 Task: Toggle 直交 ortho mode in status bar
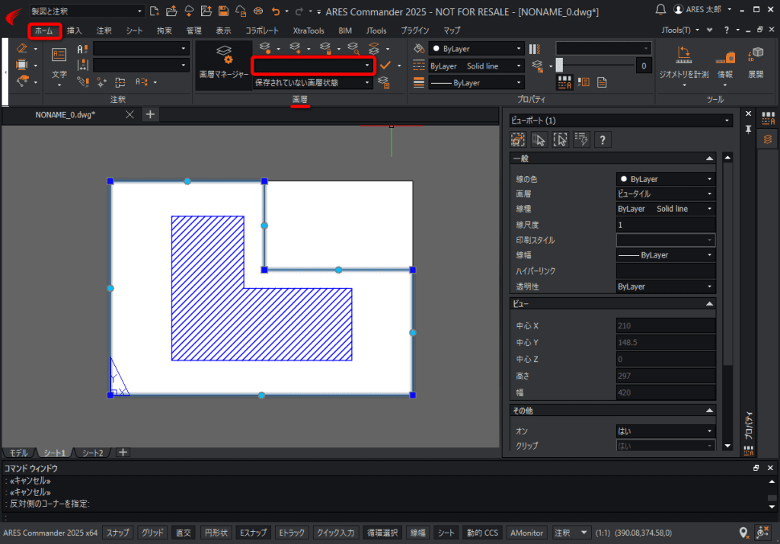coord(183,533)
